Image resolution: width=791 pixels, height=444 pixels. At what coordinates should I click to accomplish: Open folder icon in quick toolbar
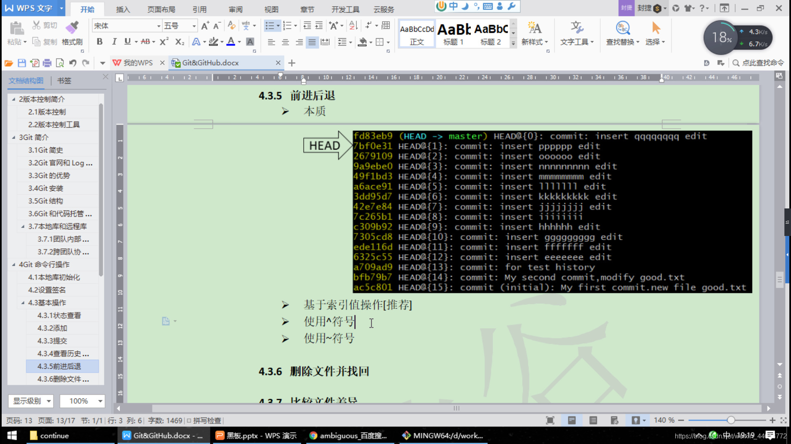[x=9, y=63]
